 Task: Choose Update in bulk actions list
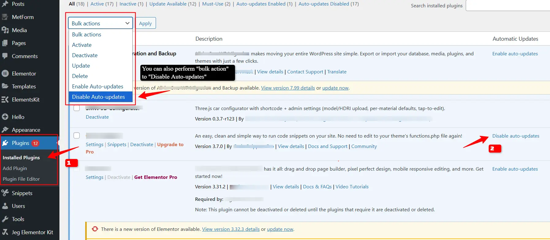[x=101, y=66]
